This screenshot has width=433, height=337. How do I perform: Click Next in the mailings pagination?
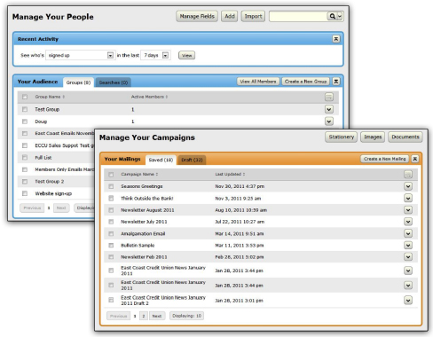pyautogui.click(x=157, y=316)
